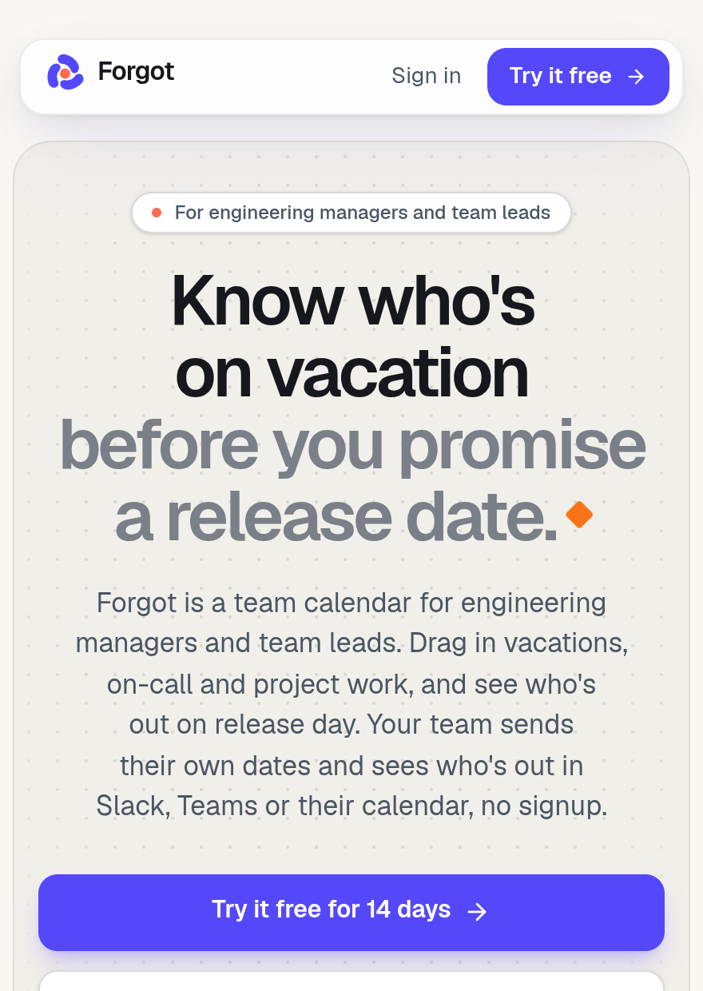Click the Forgot brand name text
This screenshot has width=703, height=991.
pos(136,72)
